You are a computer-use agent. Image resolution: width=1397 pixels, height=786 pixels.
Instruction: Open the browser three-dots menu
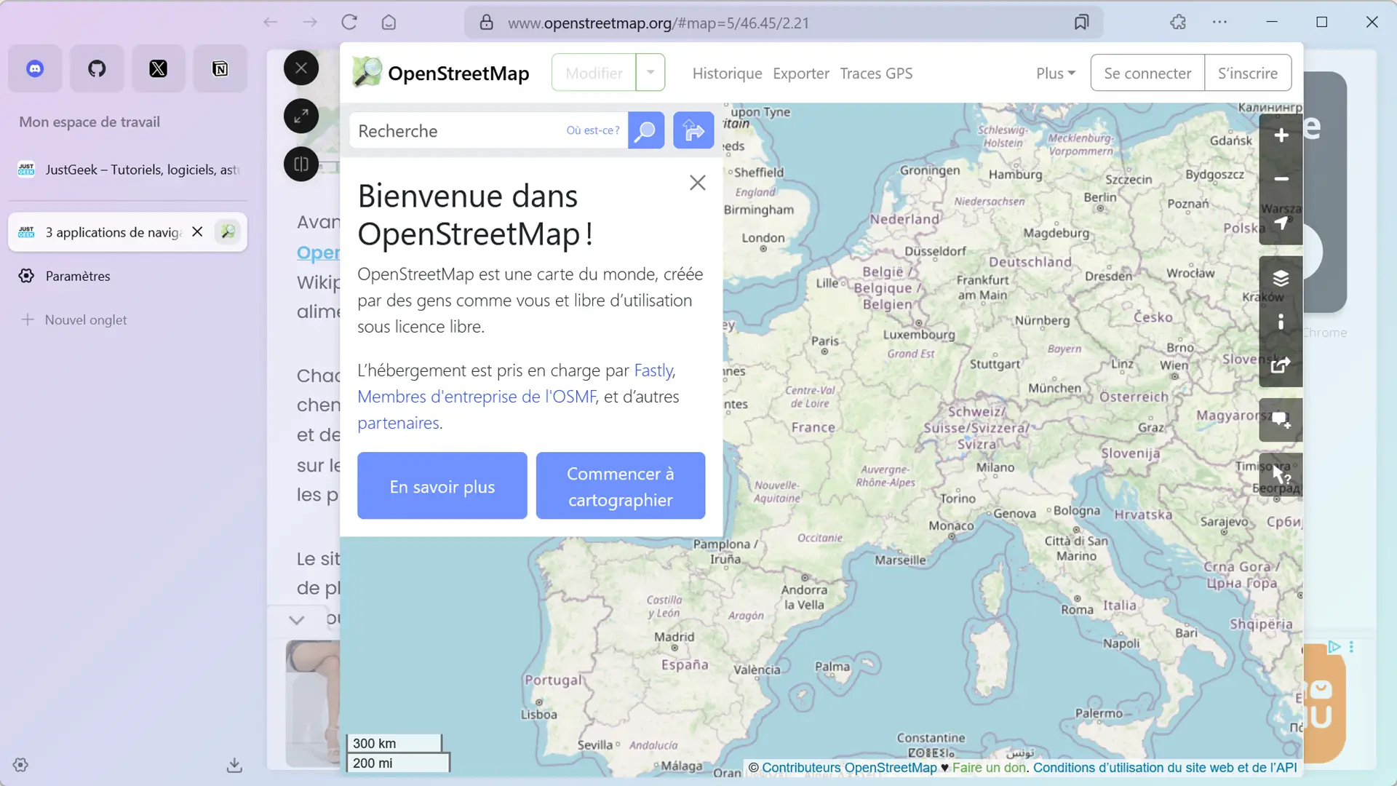pos(1220,23)
